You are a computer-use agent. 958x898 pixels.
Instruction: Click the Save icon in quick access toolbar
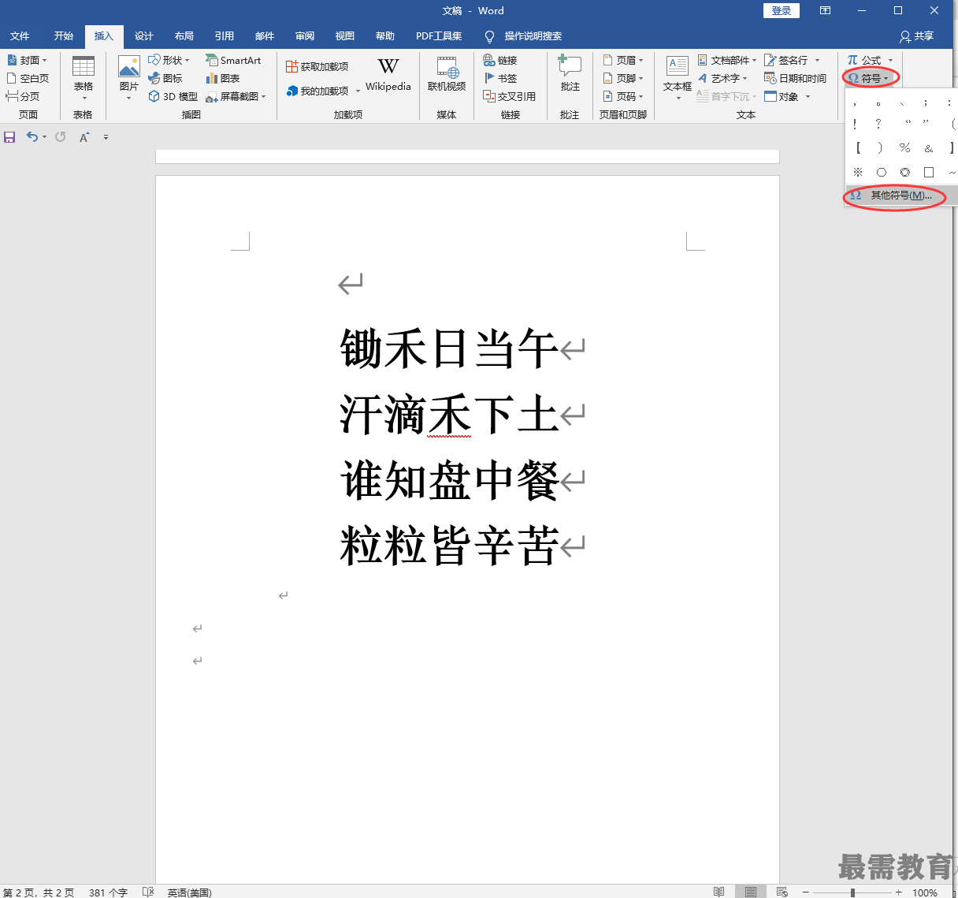pos(9,137)
